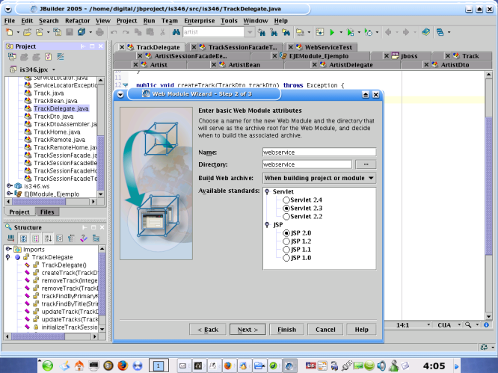Choose the JSP 1.2 standard option
Image resolution: width=498 pixels, height=373 pixels.
pos(286,241)
